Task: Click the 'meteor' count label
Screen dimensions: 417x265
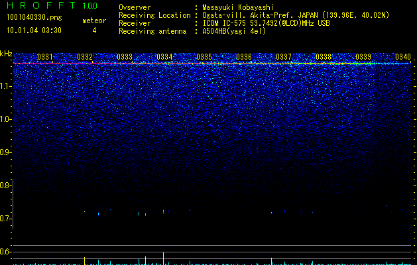Action: (x=94, y=21)
